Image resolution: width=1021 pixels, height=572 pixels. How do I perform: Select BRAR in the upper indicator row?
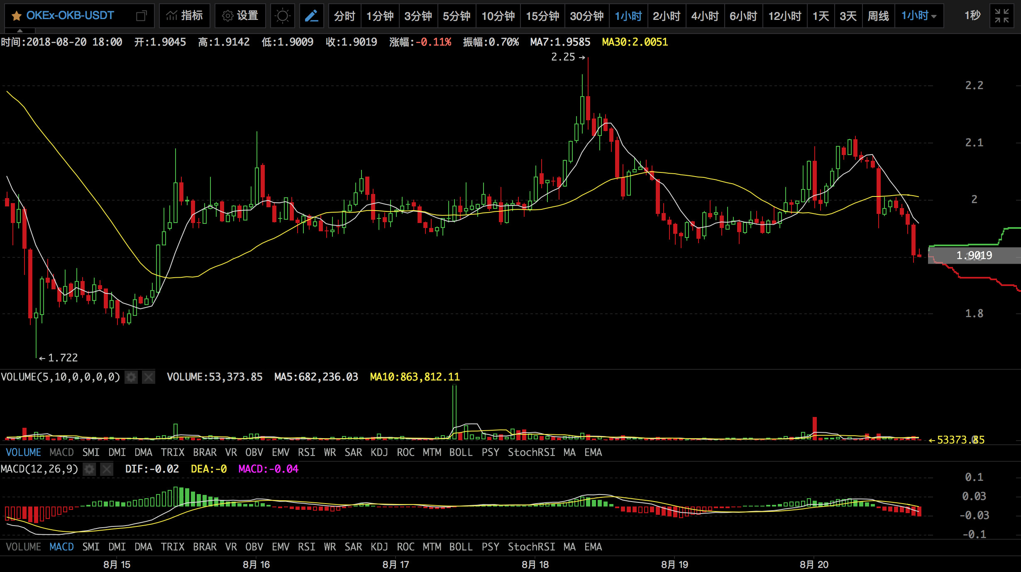click(205, 452)
